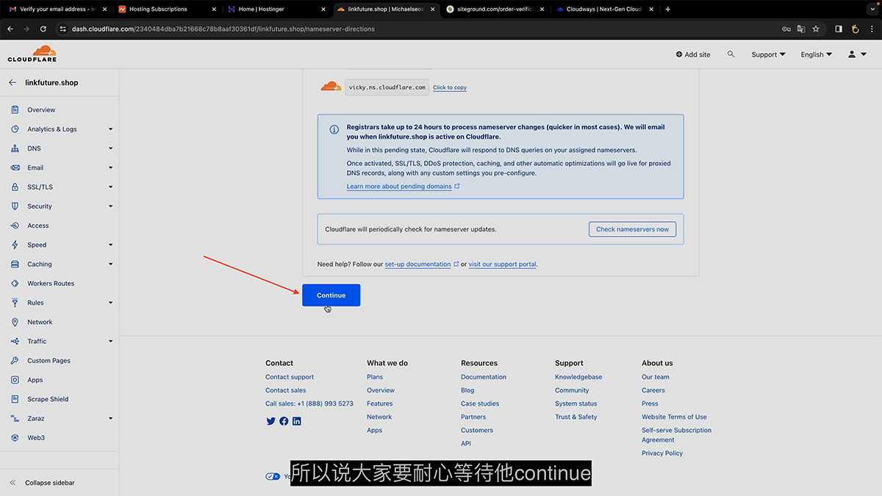Open Web3 in the sidebar
Screen dimensions: 882x496
(36, 438)
